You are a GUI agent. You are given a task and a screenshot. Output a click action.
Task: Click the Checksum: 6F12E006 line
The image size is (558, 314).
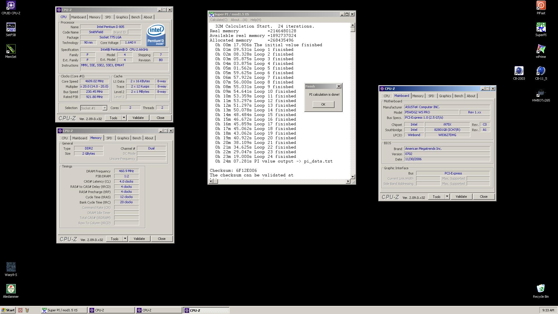[233, 170]
